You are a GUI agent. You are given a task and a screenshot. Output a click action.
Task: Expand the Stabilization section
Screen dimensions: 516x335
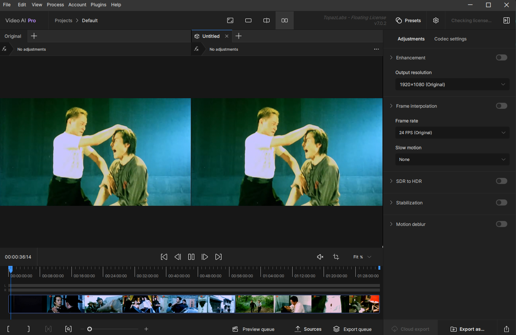tap(391, 203)
